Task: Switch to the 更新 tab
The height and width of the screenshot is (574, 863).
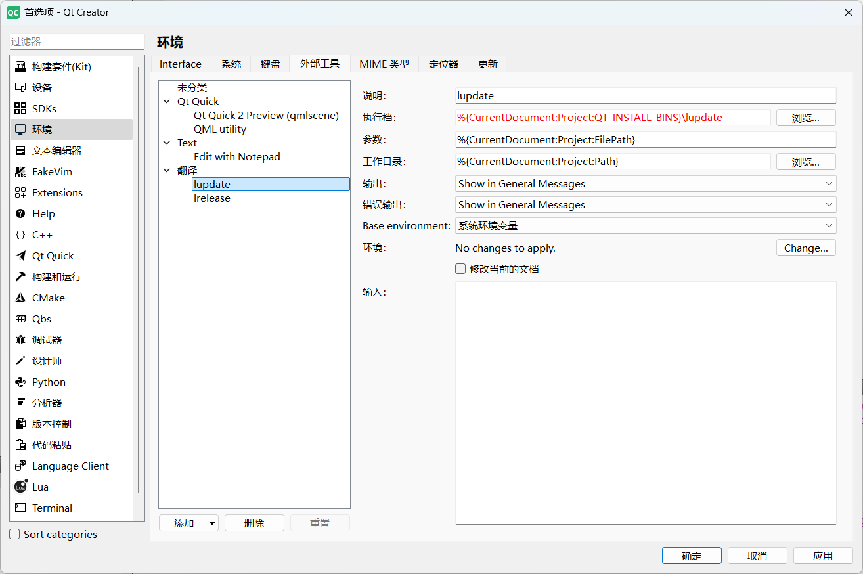Action: pyautogui.click(x=488, y=64)
